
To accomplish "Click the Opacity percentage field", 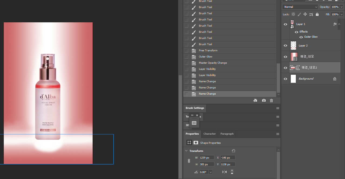I will pyautogui.click(x=335, y=7).
